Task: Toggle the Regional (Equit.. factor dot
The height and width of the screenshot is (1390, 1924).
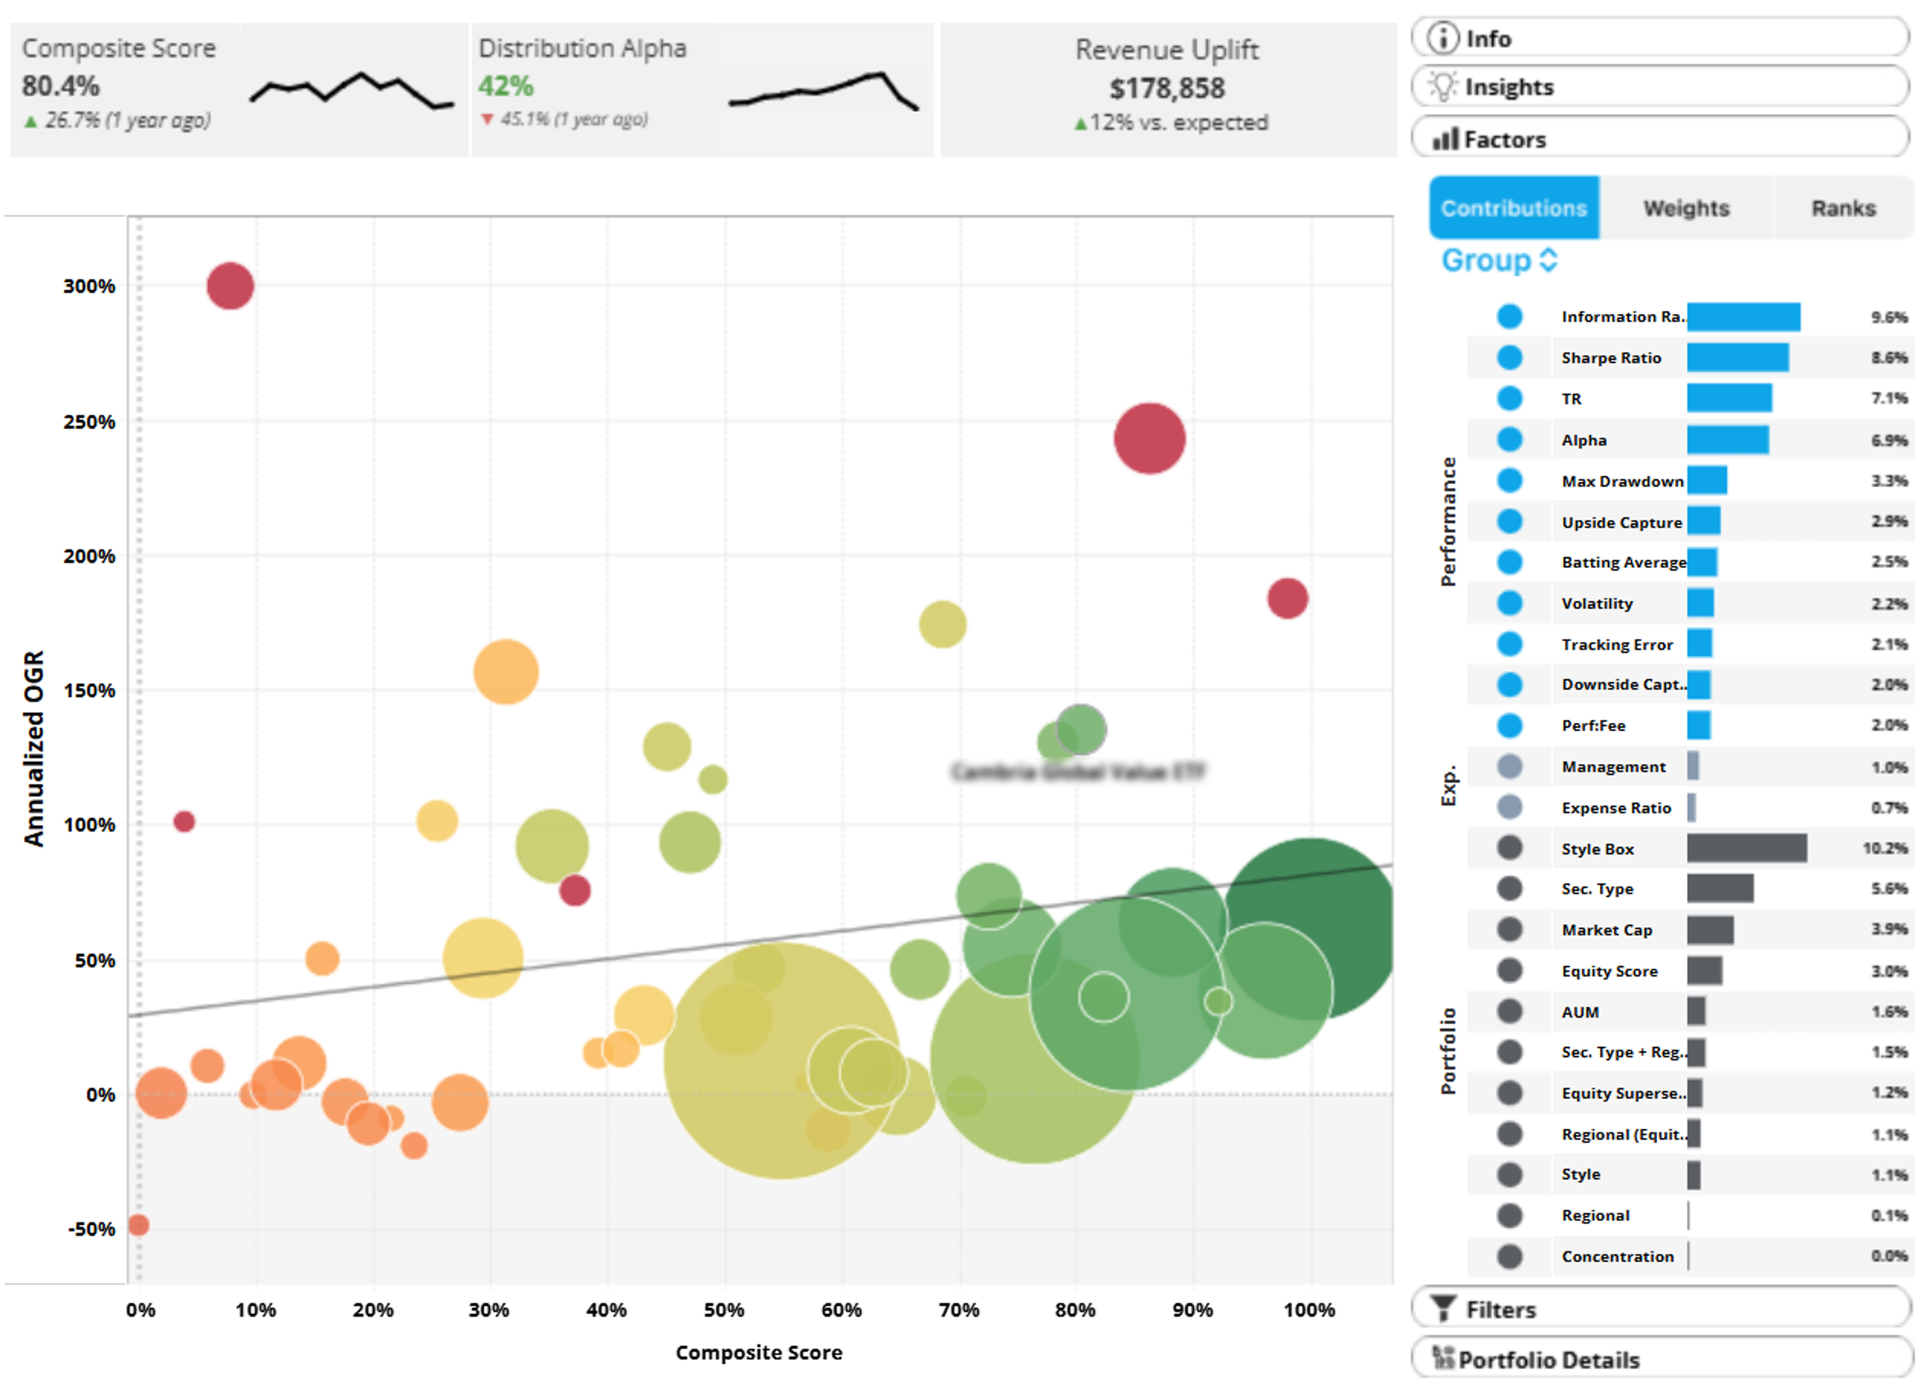Action: point(1509,1133)
